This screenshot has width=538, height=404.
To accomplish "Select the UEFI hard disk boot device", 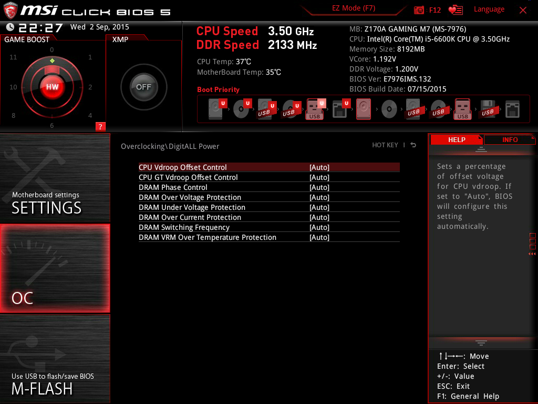I will click(218, 109).
